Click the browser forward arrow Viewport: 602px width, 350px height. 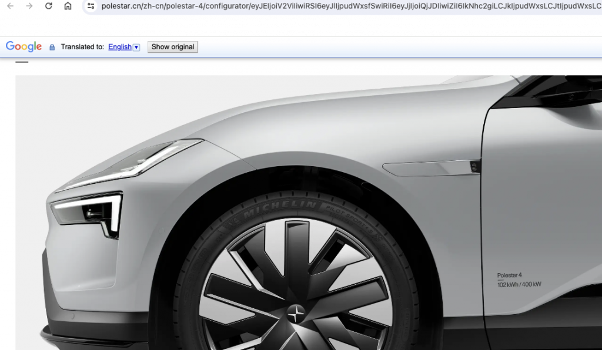29,6
